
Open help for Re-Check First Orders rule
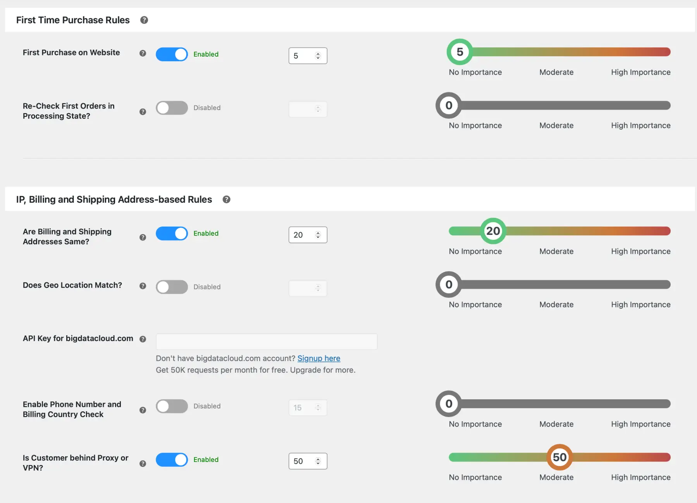143,112
